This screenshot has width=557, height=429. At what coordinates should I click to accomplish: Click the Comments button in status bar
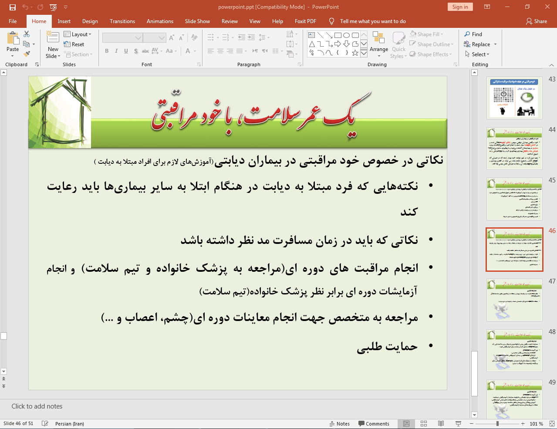(374, 424)
